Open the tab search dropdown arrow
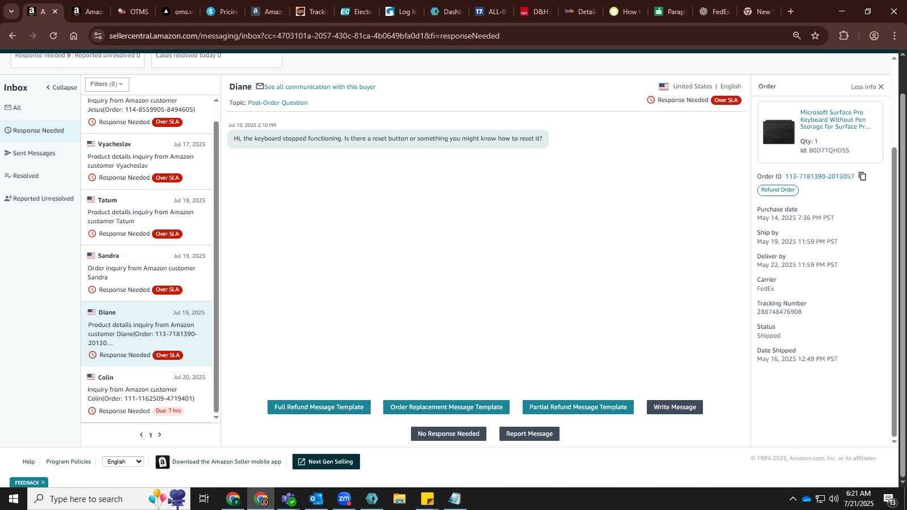 click(x=11, y=11)
